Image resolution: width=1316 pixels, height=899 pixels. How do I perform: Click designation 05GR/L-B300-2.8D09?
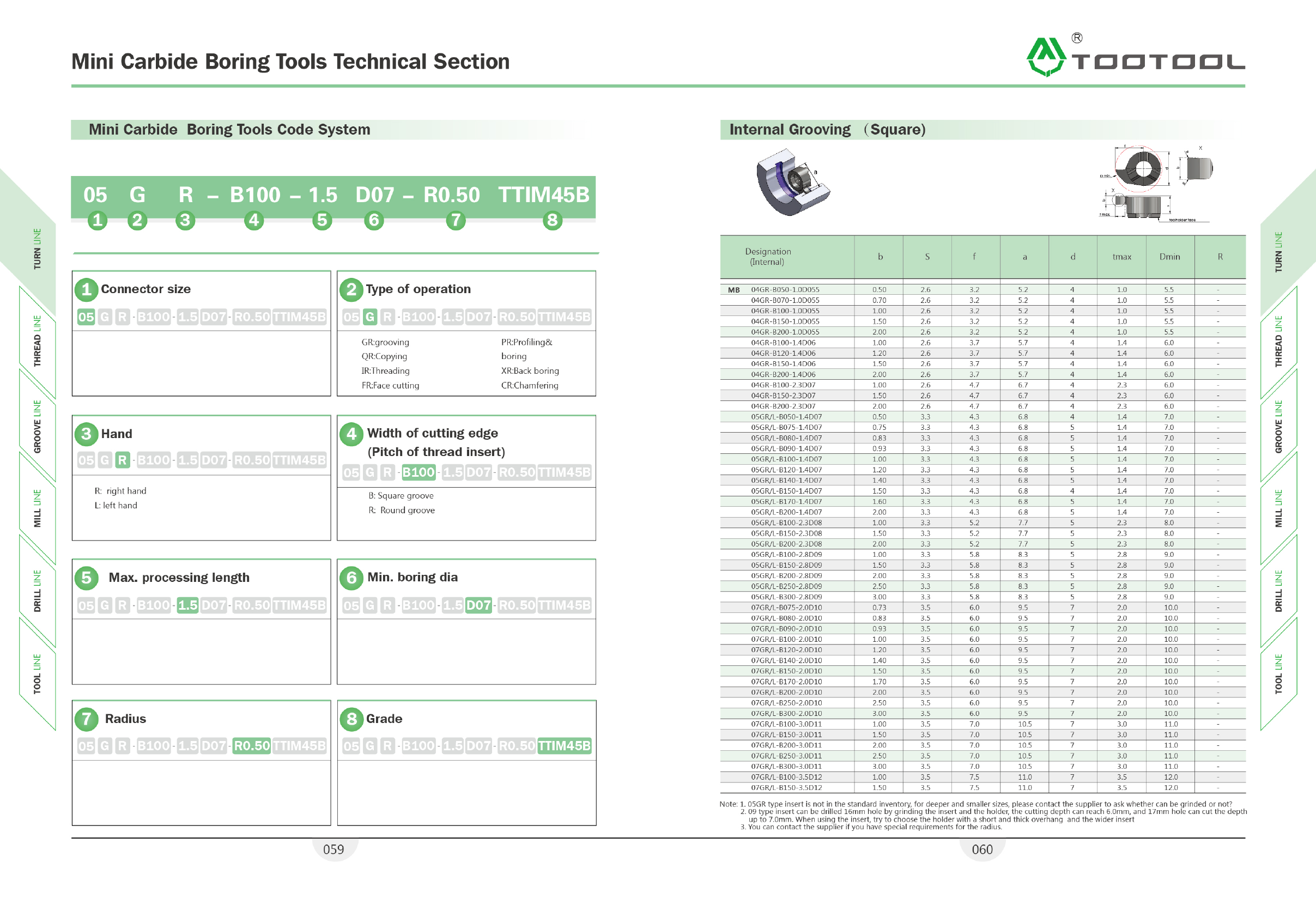(786, 597)
